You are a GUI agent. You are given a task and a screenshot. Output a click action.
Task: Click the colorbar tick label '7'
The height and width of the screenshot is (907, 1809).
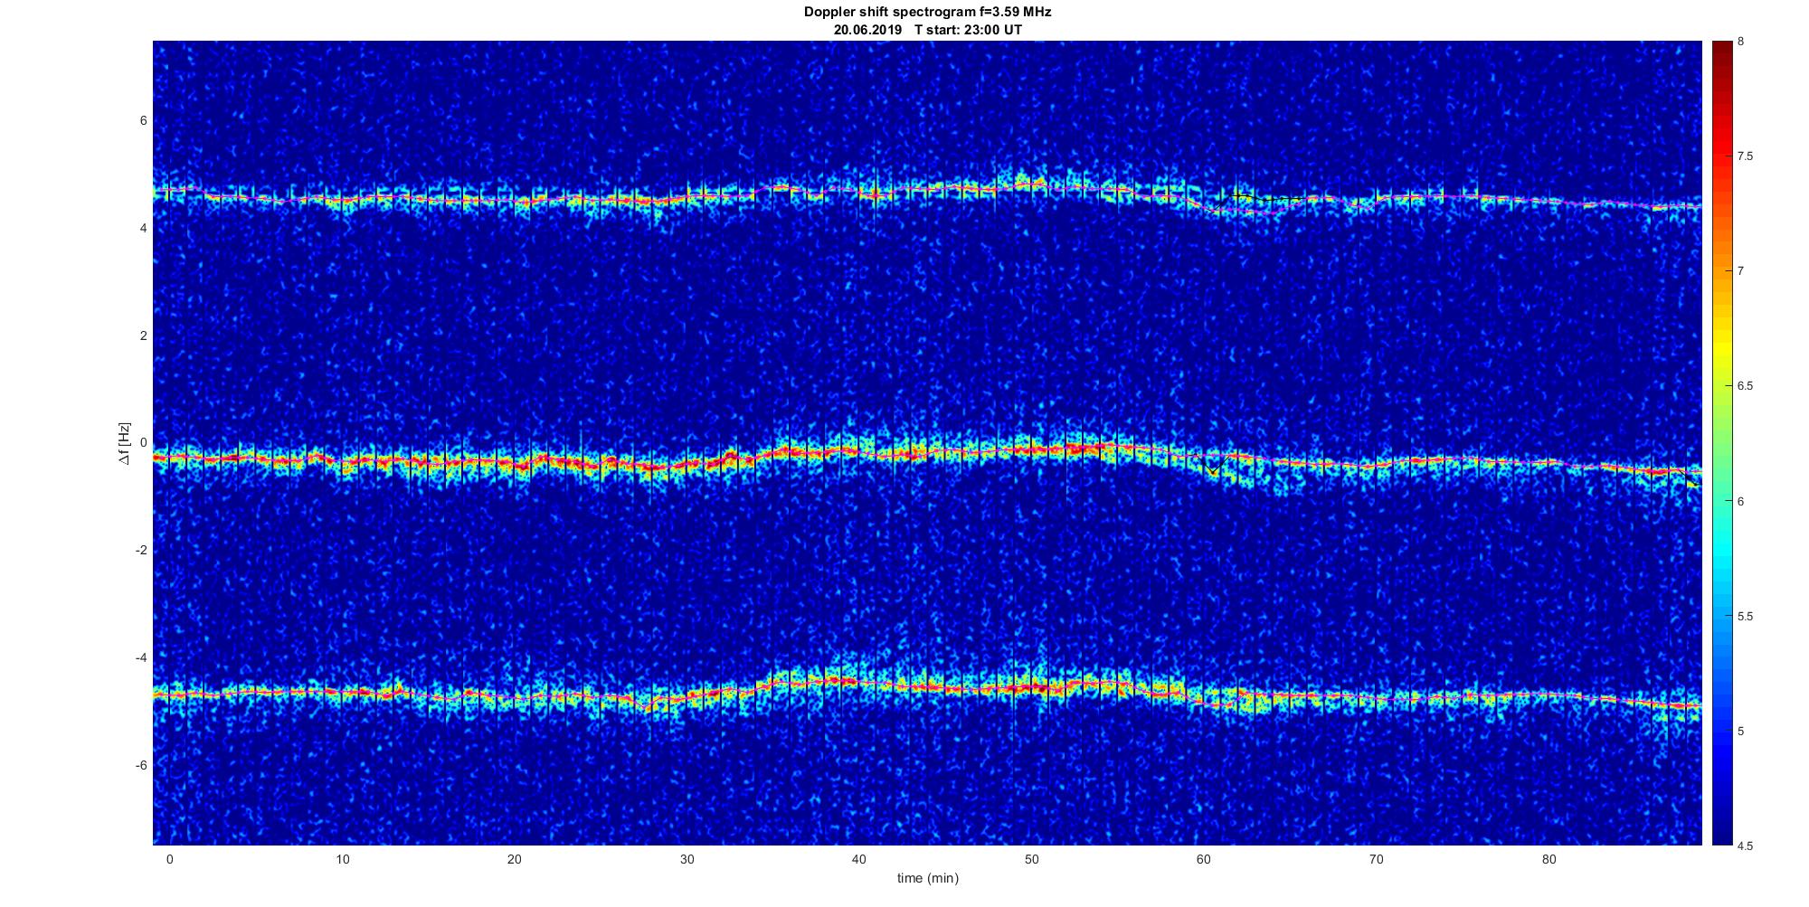click(1741, 271)
